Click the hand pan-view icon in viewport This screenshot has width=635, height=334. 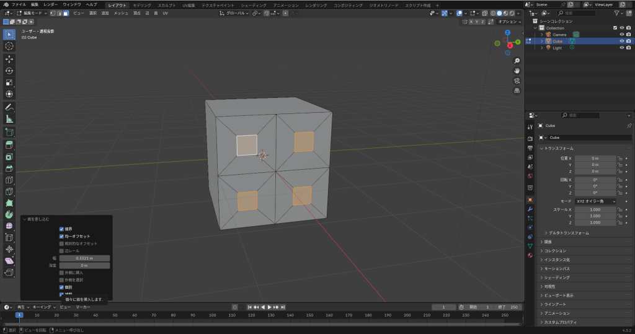tap(517, 71)
